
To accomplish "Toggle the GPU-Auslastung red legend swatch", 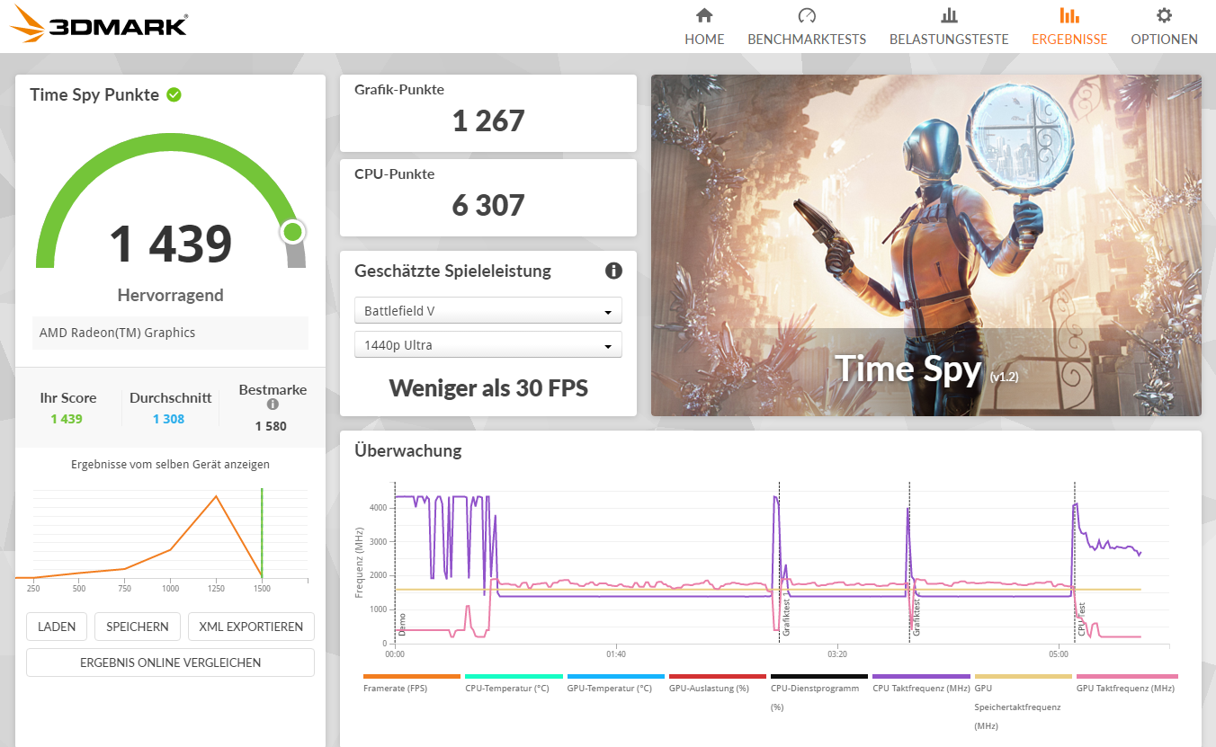I will click(x=718, y=676).
